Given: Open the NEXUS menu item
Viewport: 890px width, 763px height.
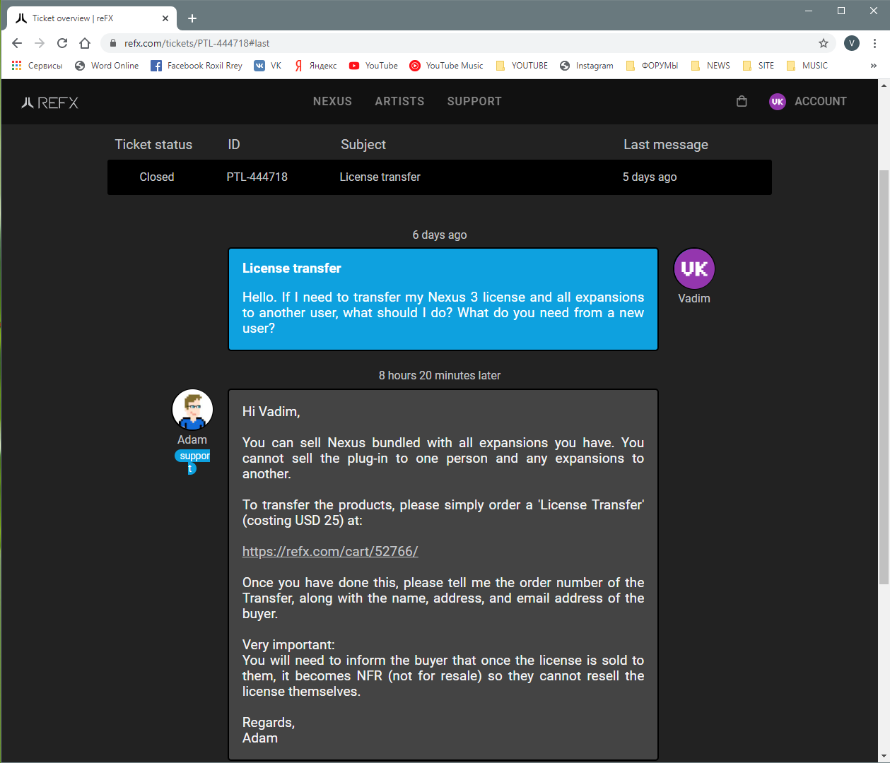Looking at the screenshot, I should click(332, 101).
